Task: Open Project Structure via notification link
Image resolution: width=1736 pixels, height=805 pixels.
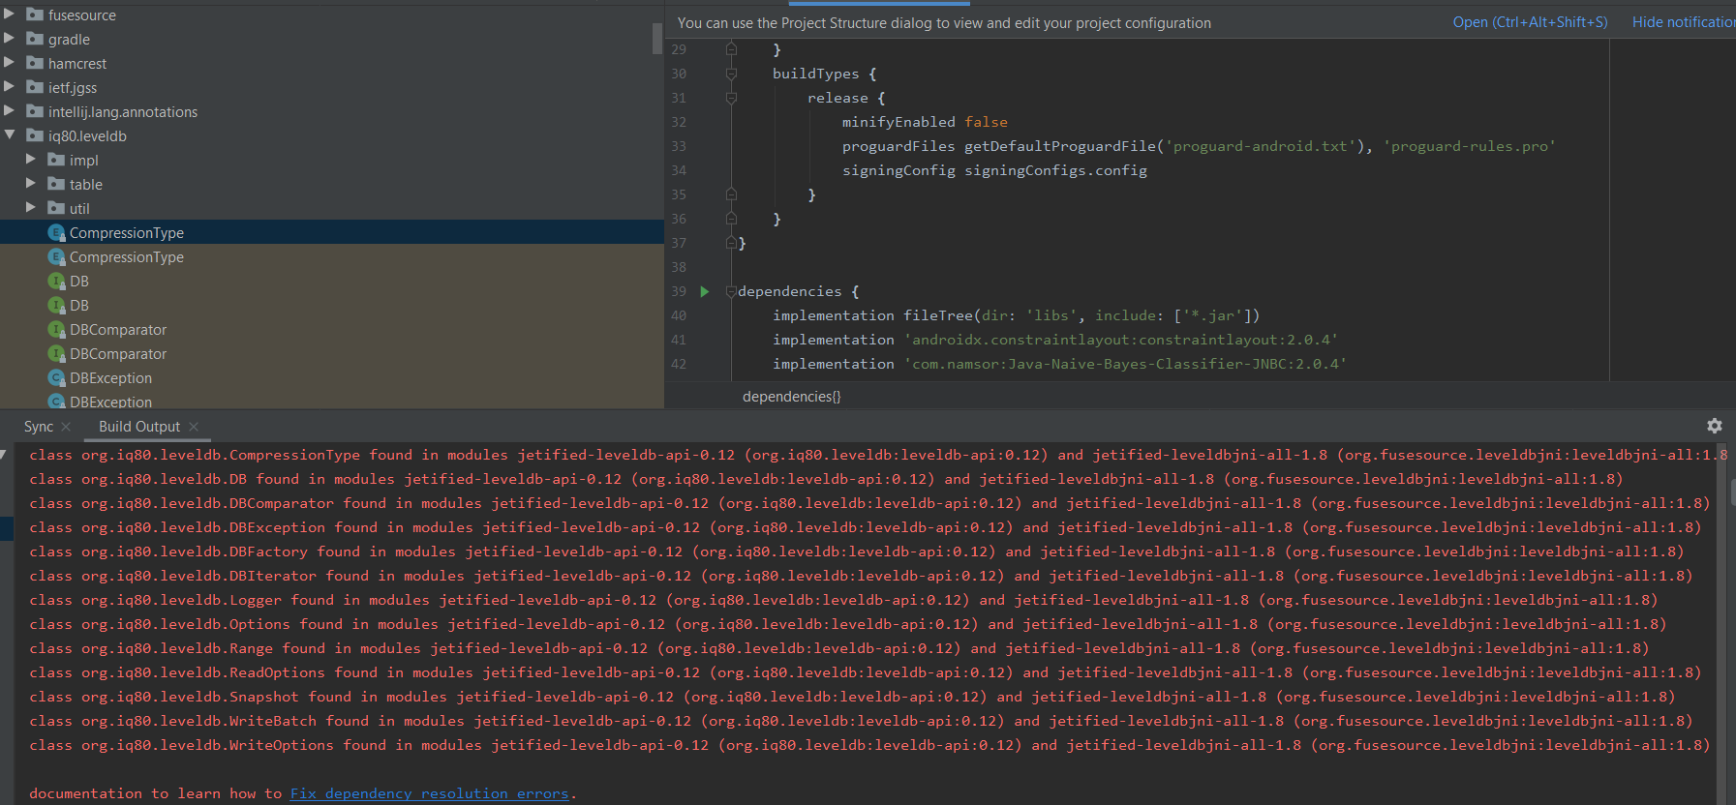Action: pos(1530,22)
